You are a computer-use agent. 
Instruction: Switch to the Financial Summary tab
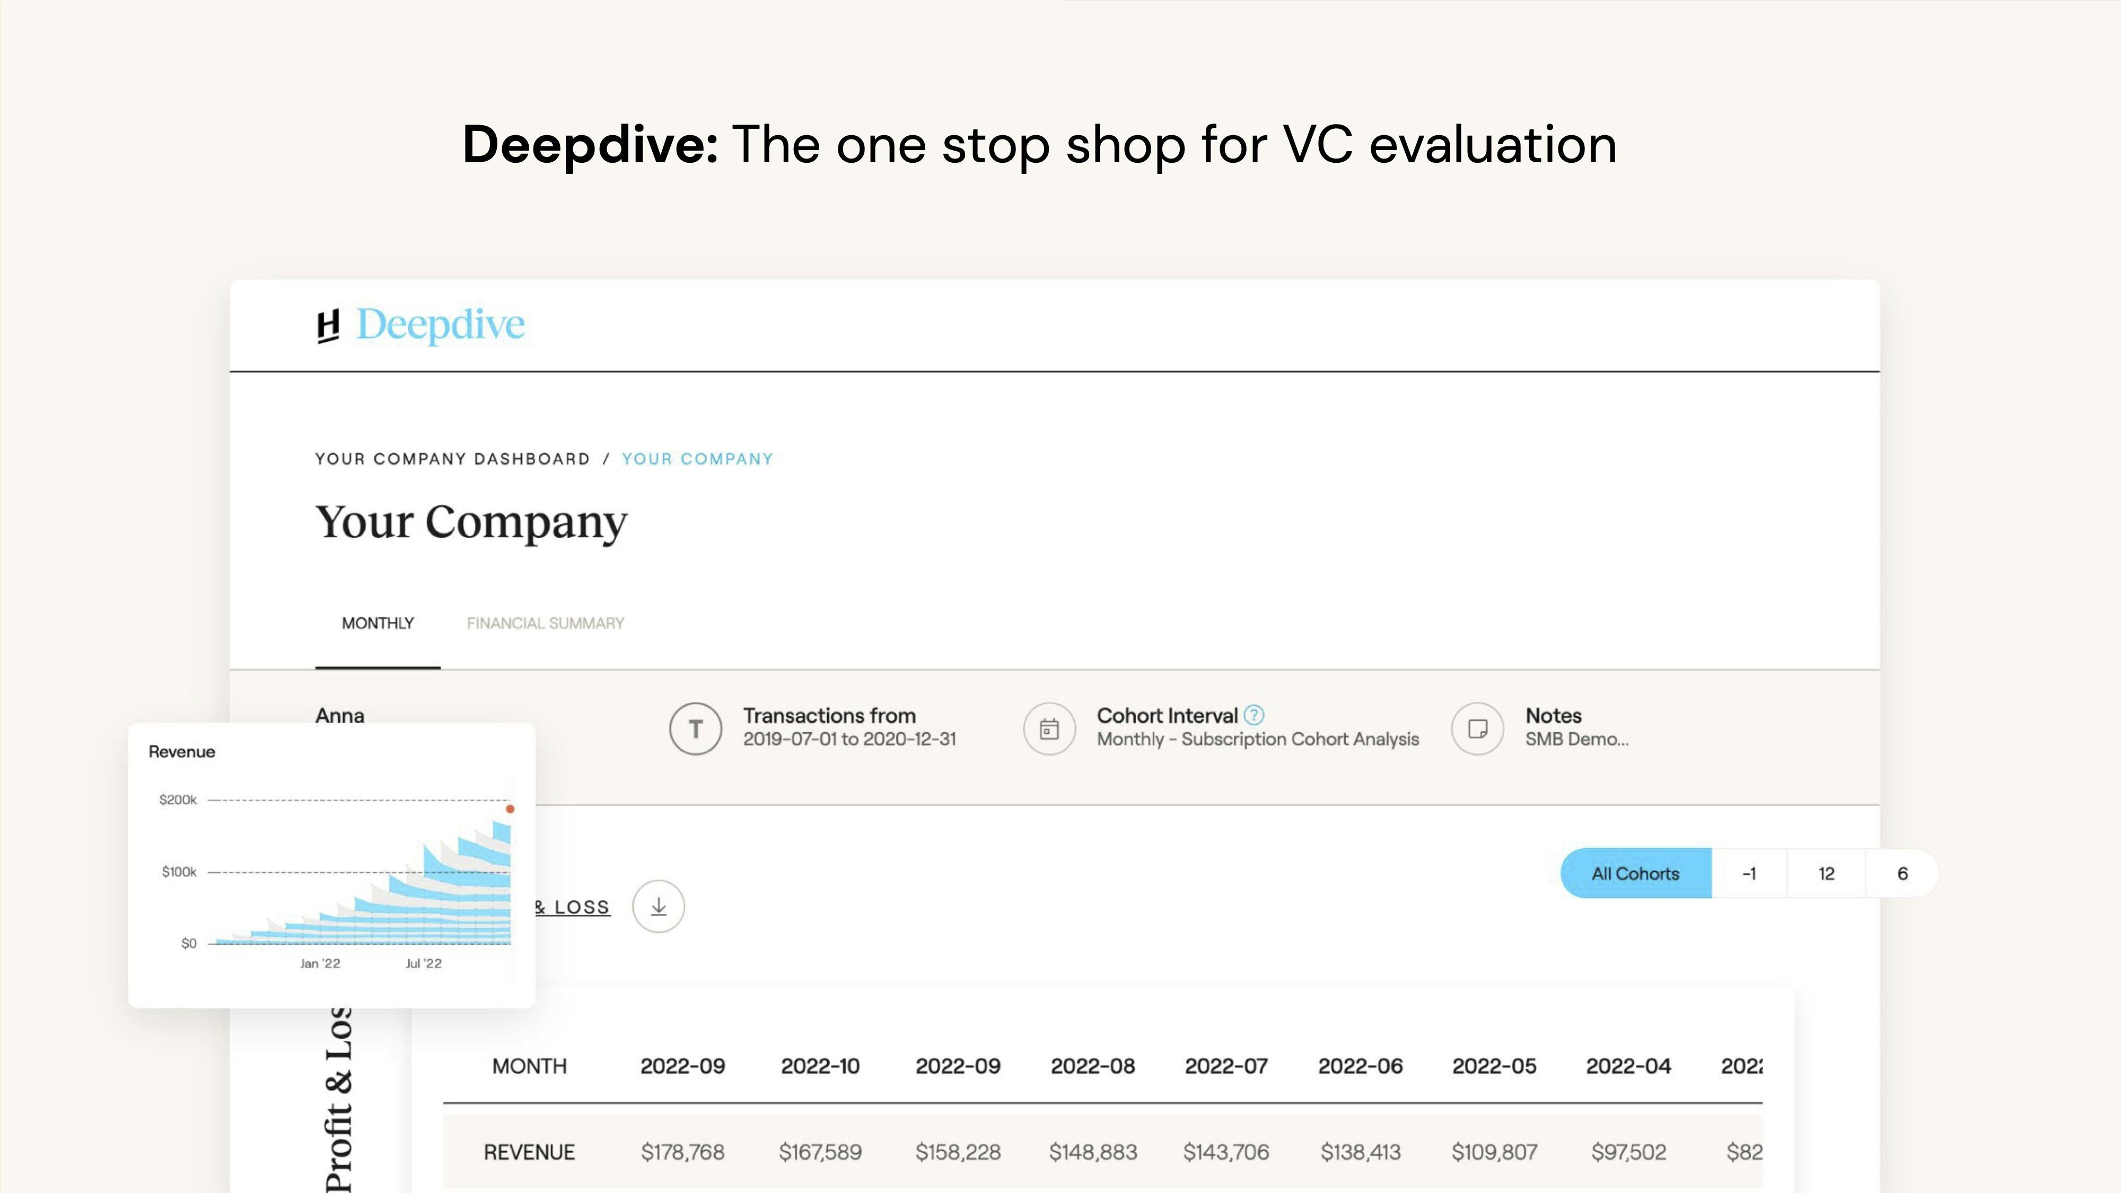pyautogui.click(x=545, y=623)
